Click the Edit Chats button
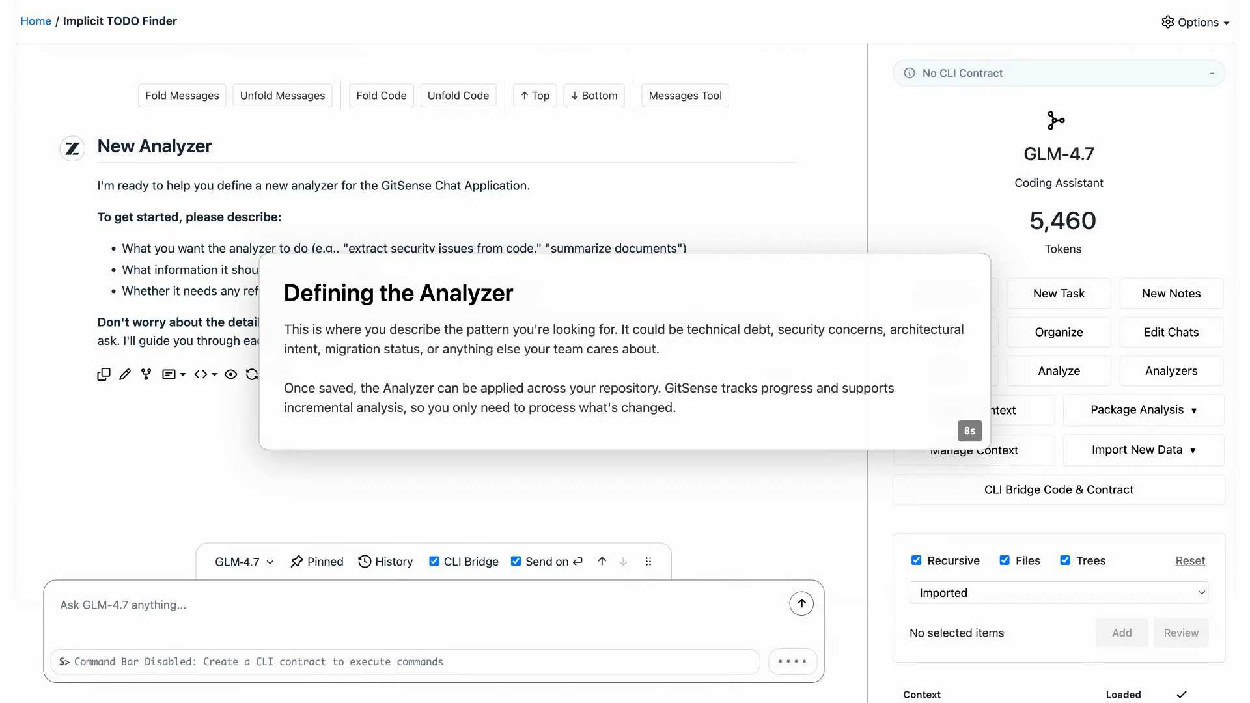Viewport: 1250px width, 703px height. point(1171,332)
